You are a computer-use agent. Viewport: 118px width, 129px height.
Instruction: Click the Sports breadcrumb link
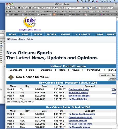pyautogui.click(x=22, y=39)
